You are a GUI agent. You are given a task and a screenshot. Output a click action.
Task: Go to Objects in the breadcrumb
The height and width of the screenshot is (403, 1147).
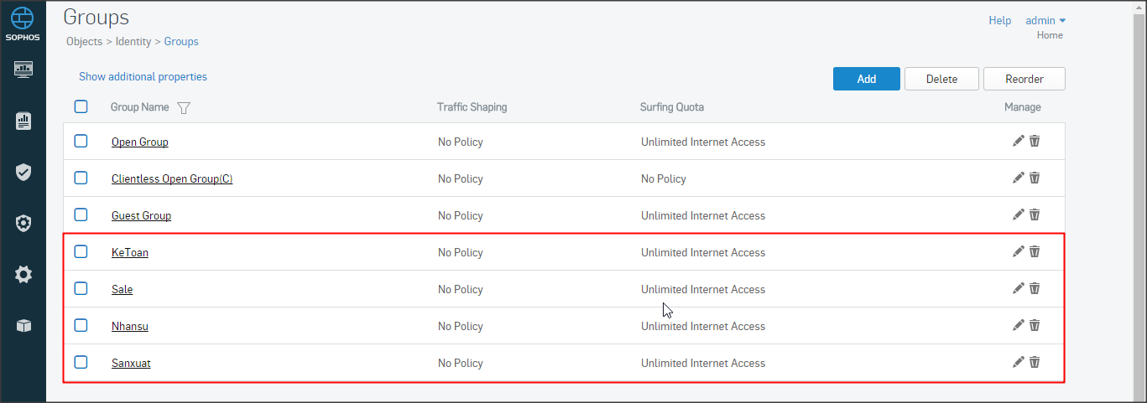coord(84,41)
